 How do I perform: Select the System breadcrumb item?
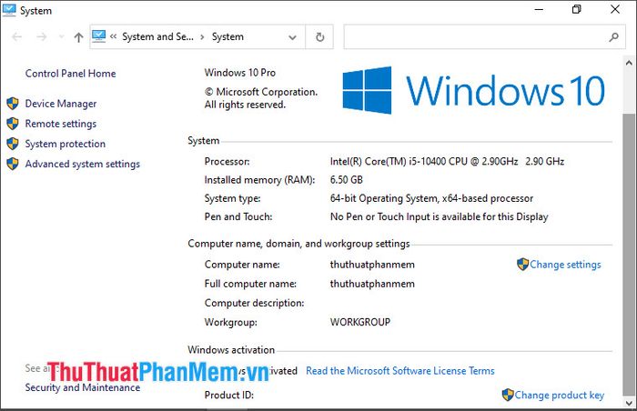point(227,36)
